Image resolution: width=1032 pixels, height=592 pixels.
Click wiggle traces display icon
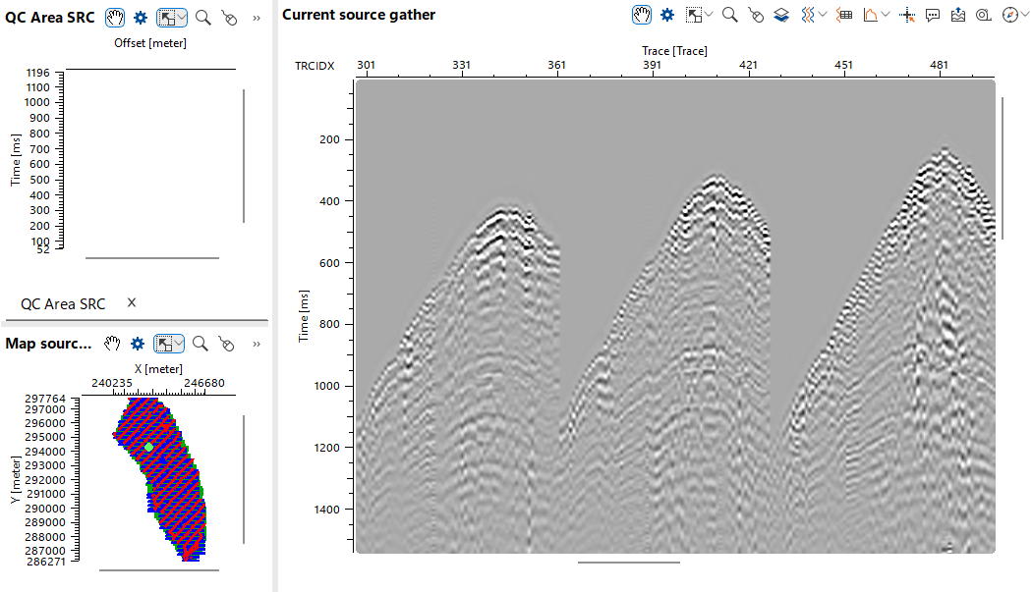(x=808, y=15)
